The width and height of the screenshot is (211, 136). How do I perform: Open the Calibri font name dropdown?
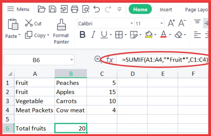[132, 23]
